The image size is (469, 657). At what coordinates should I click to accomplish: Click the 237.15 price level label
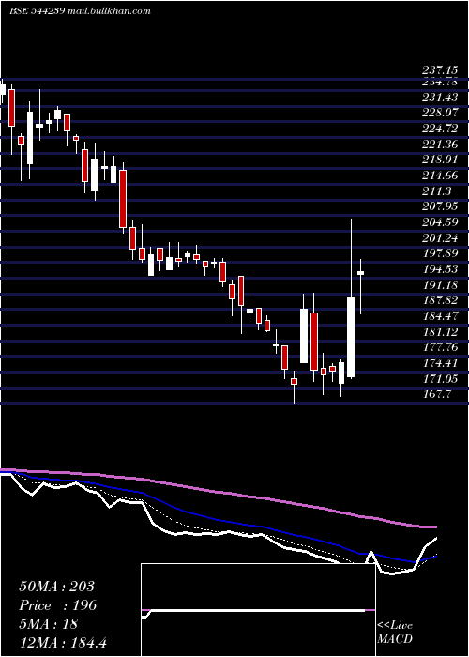pos(440,70)
